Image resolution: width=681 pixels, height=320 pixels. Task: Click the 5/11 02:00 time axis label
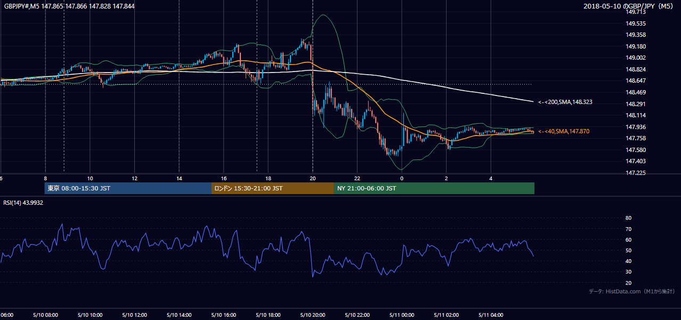tap(446, 315)
